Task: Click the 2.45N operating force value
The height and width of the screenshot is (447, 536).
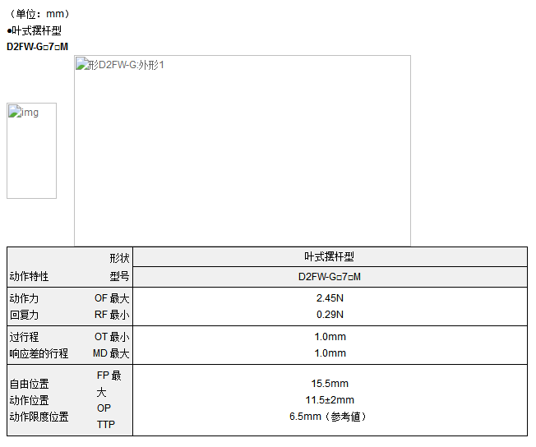Action: pos(329,298)
